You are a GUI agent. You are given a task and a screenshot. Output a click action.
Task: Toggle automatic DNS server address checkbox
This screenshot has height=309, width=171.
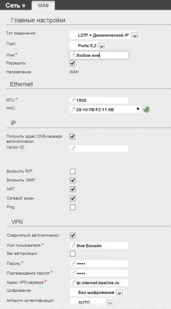(72, 136)
